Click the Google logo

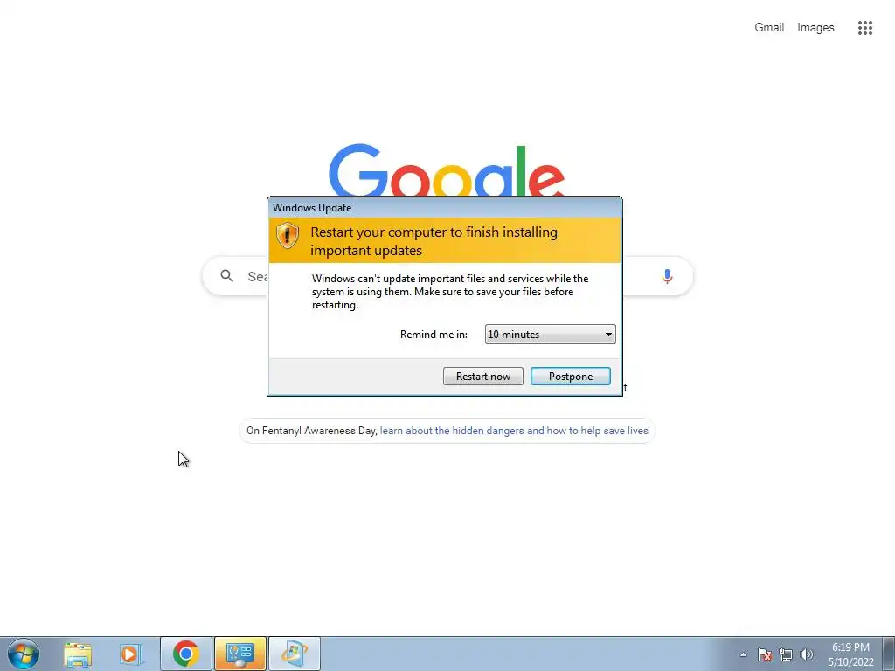point(447,170)
